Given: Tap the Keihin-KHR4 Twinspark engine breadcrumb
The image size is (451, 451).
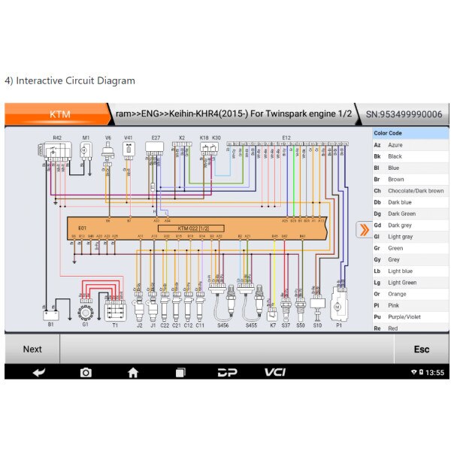Looking at the screenshot, I should click(x=233, y=114).
